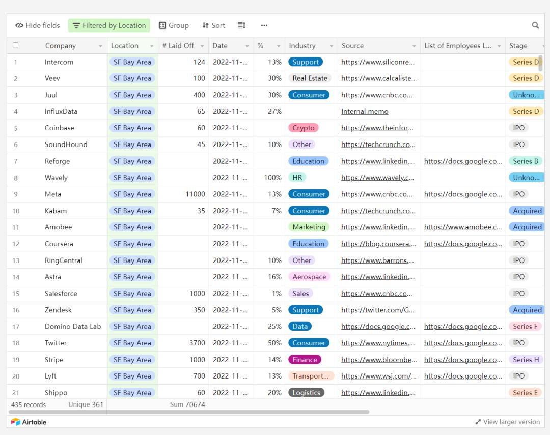Click the search magnifier icon
The width and height of the screenshot is (550, 435).
(535, 25)
